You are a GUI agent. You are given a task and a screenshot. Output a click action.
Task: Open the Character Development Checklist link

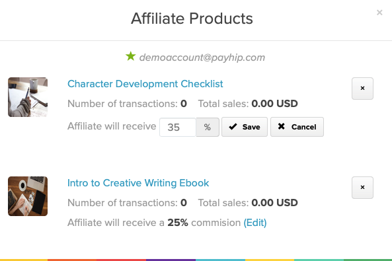(x=145, y=84)
